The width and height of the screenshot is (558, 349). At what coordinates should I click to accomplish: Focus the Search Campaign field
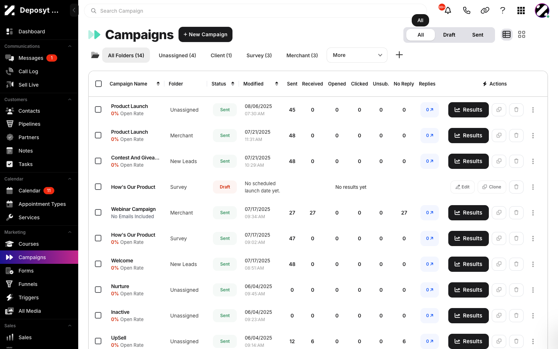256,11
